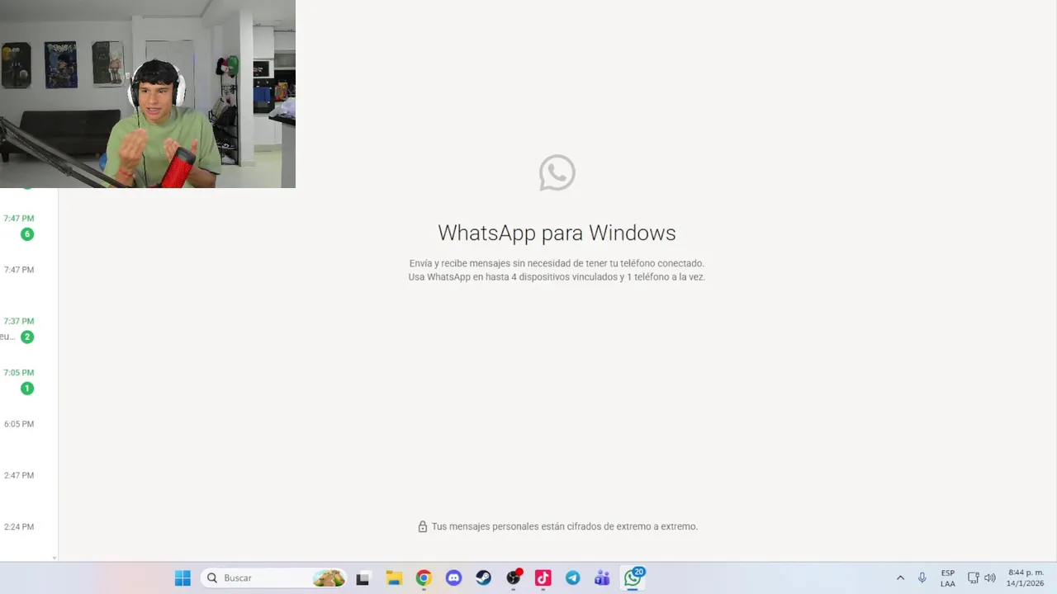Open TikTok app in the taskbar
The height and width of the screenshot is (594, 1057).
pyautogui.click(x=543, y=578)
